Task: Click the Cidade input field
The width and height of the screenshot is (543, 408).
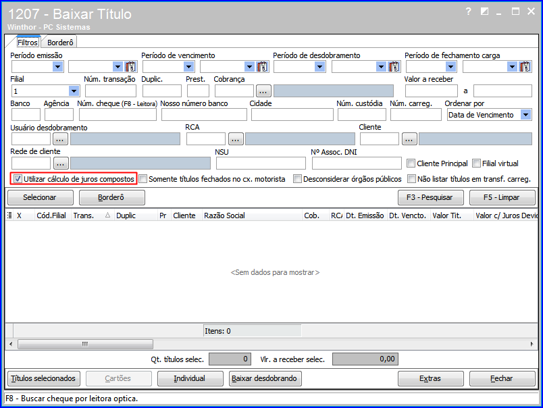Action: [x=292, y=115]
